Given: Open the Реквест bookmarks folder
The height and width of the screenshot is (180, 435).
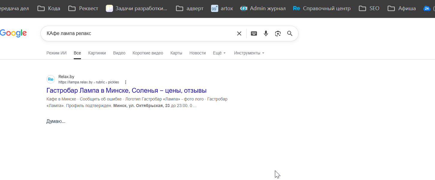Looking at the screenshot, I should 83,8.
